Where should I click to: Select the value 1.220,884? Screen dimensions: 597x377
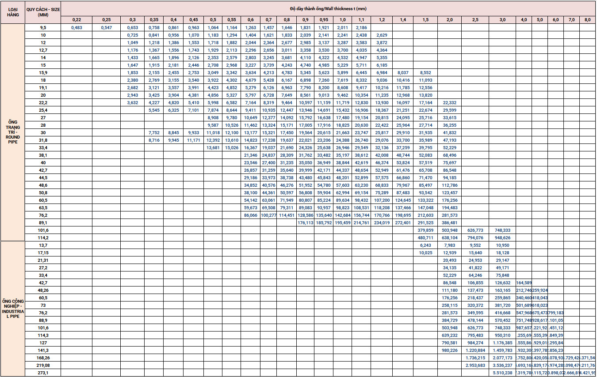pos(475,350)
